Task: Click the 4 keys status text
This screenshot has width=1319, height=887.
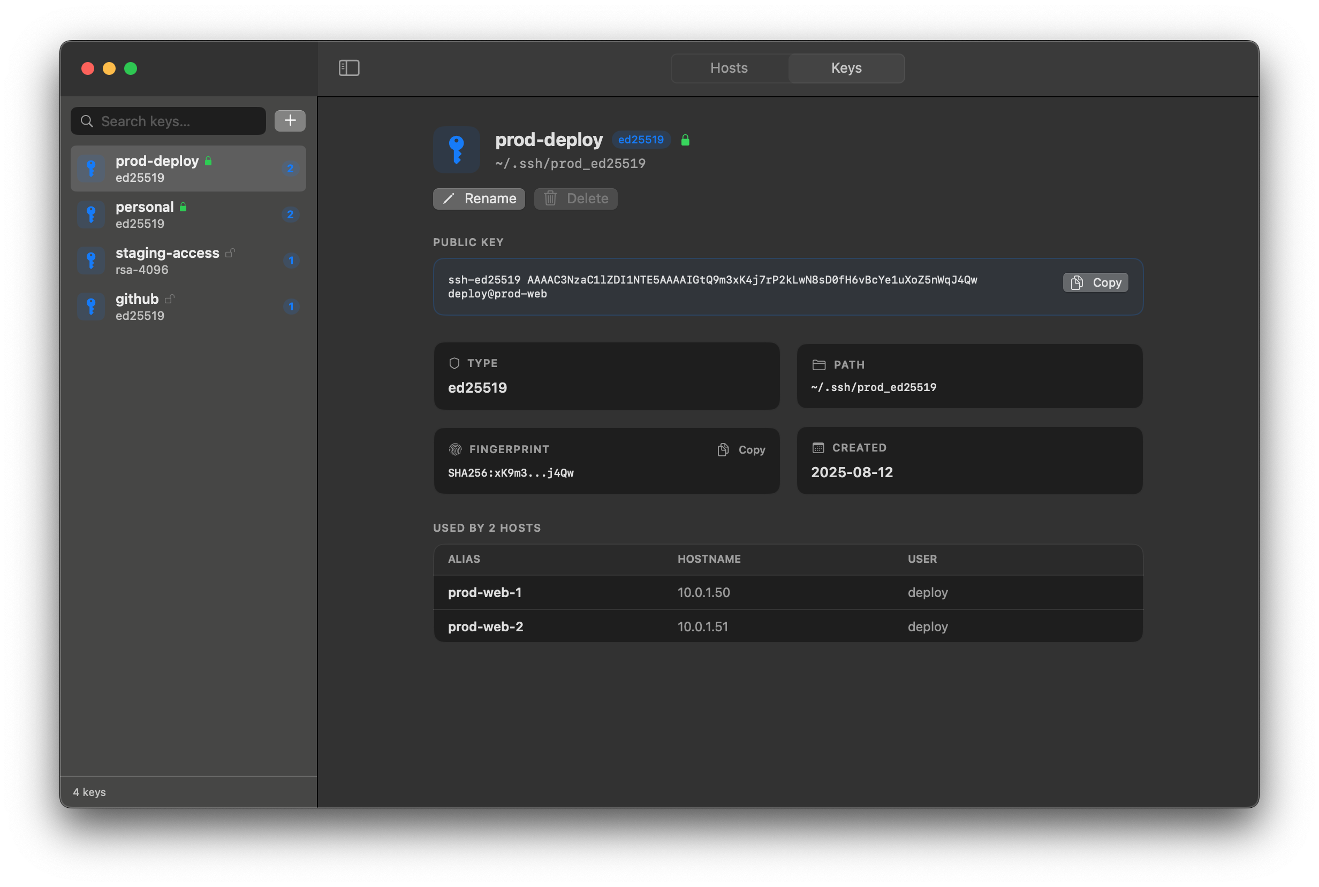Action: coord(89,792)
